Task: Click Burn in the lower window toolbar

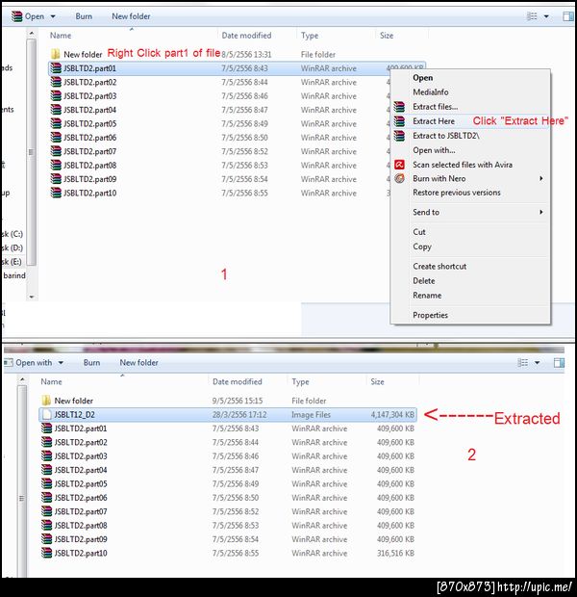Action: point(91,362)
